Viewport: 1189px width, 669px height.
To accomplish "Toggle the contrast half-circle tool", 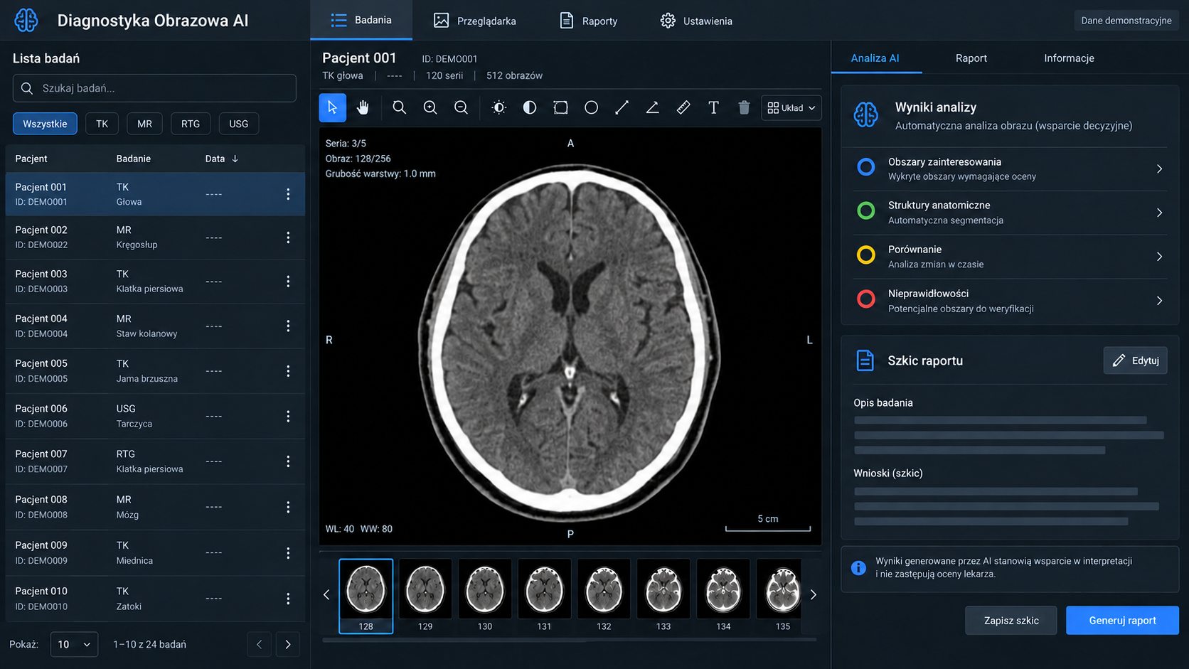I will [530, 107].
